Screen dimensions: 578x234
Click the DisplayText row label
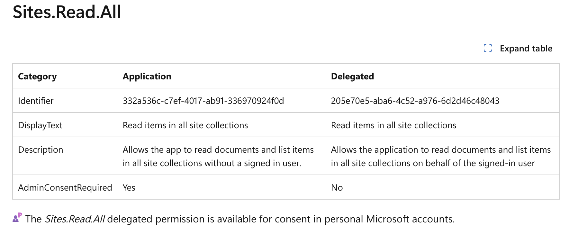40,125
